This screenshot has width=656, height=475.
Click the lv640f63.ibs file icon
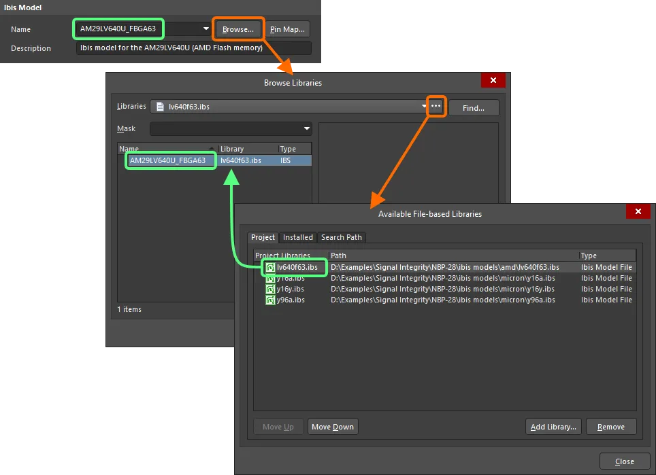[x=271, y=267]
